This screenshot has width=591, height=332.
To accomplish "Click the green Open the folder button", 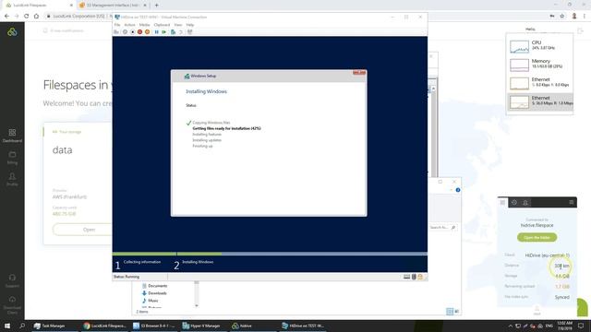I will point(537,238).
